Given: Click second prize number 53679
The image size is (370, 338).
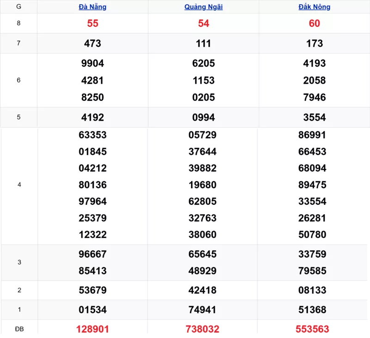Looking at the screenshot, I should click(92, 290).
